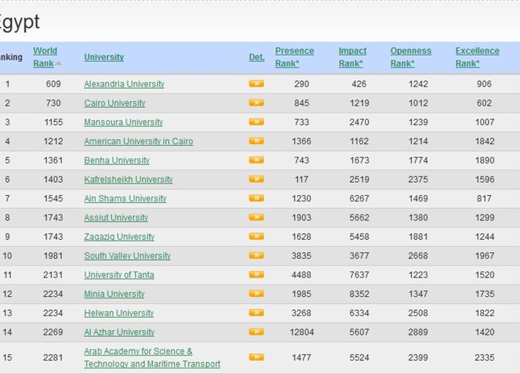Viewport: 520px width, 374px height.
Task: Open details icon for Benha University
Action: point(256,160)
